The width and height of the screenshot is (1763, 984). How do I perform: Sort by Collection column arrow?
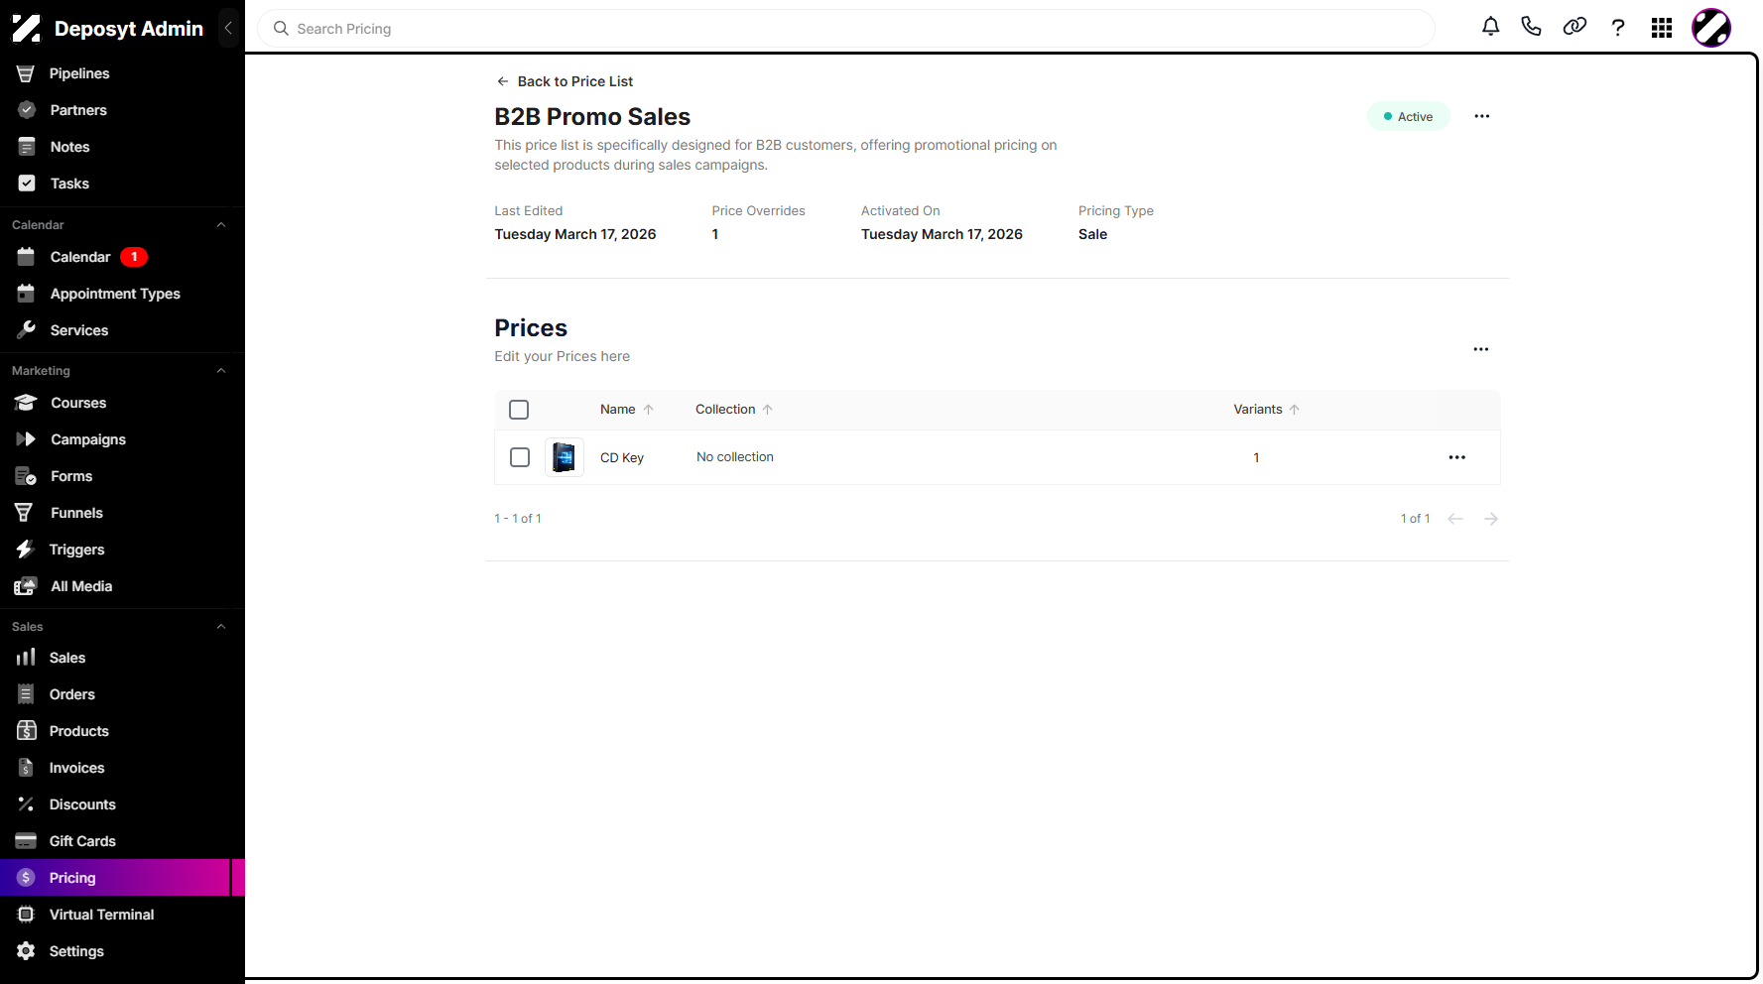[768, 410]
